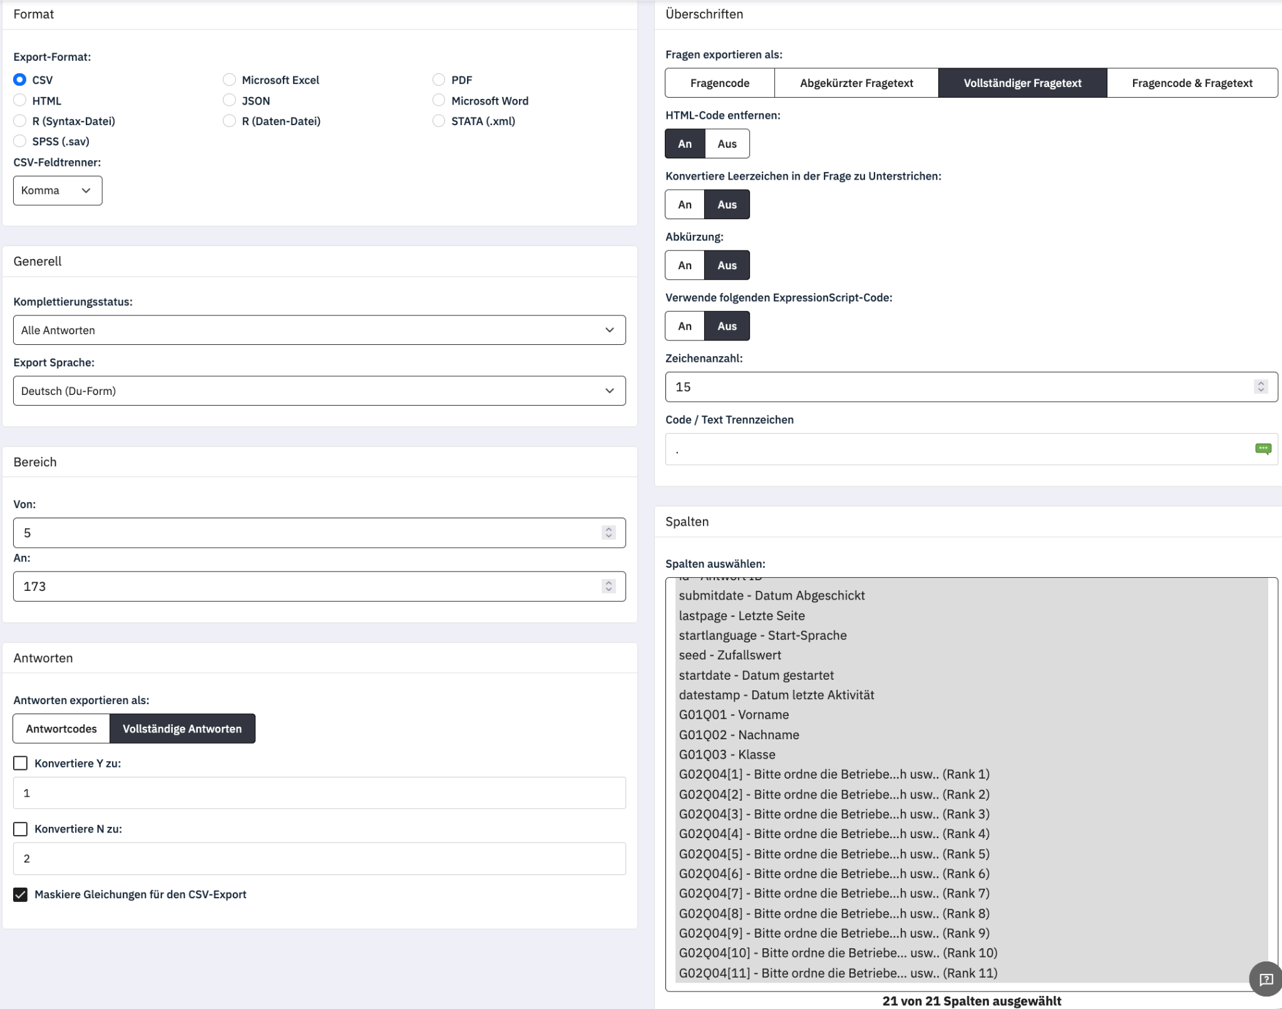Select the G02Q04[10] Rank 10 column
Viewport: 1282px width, 1009px height.
pyautogui.click(x=972, y=953)
